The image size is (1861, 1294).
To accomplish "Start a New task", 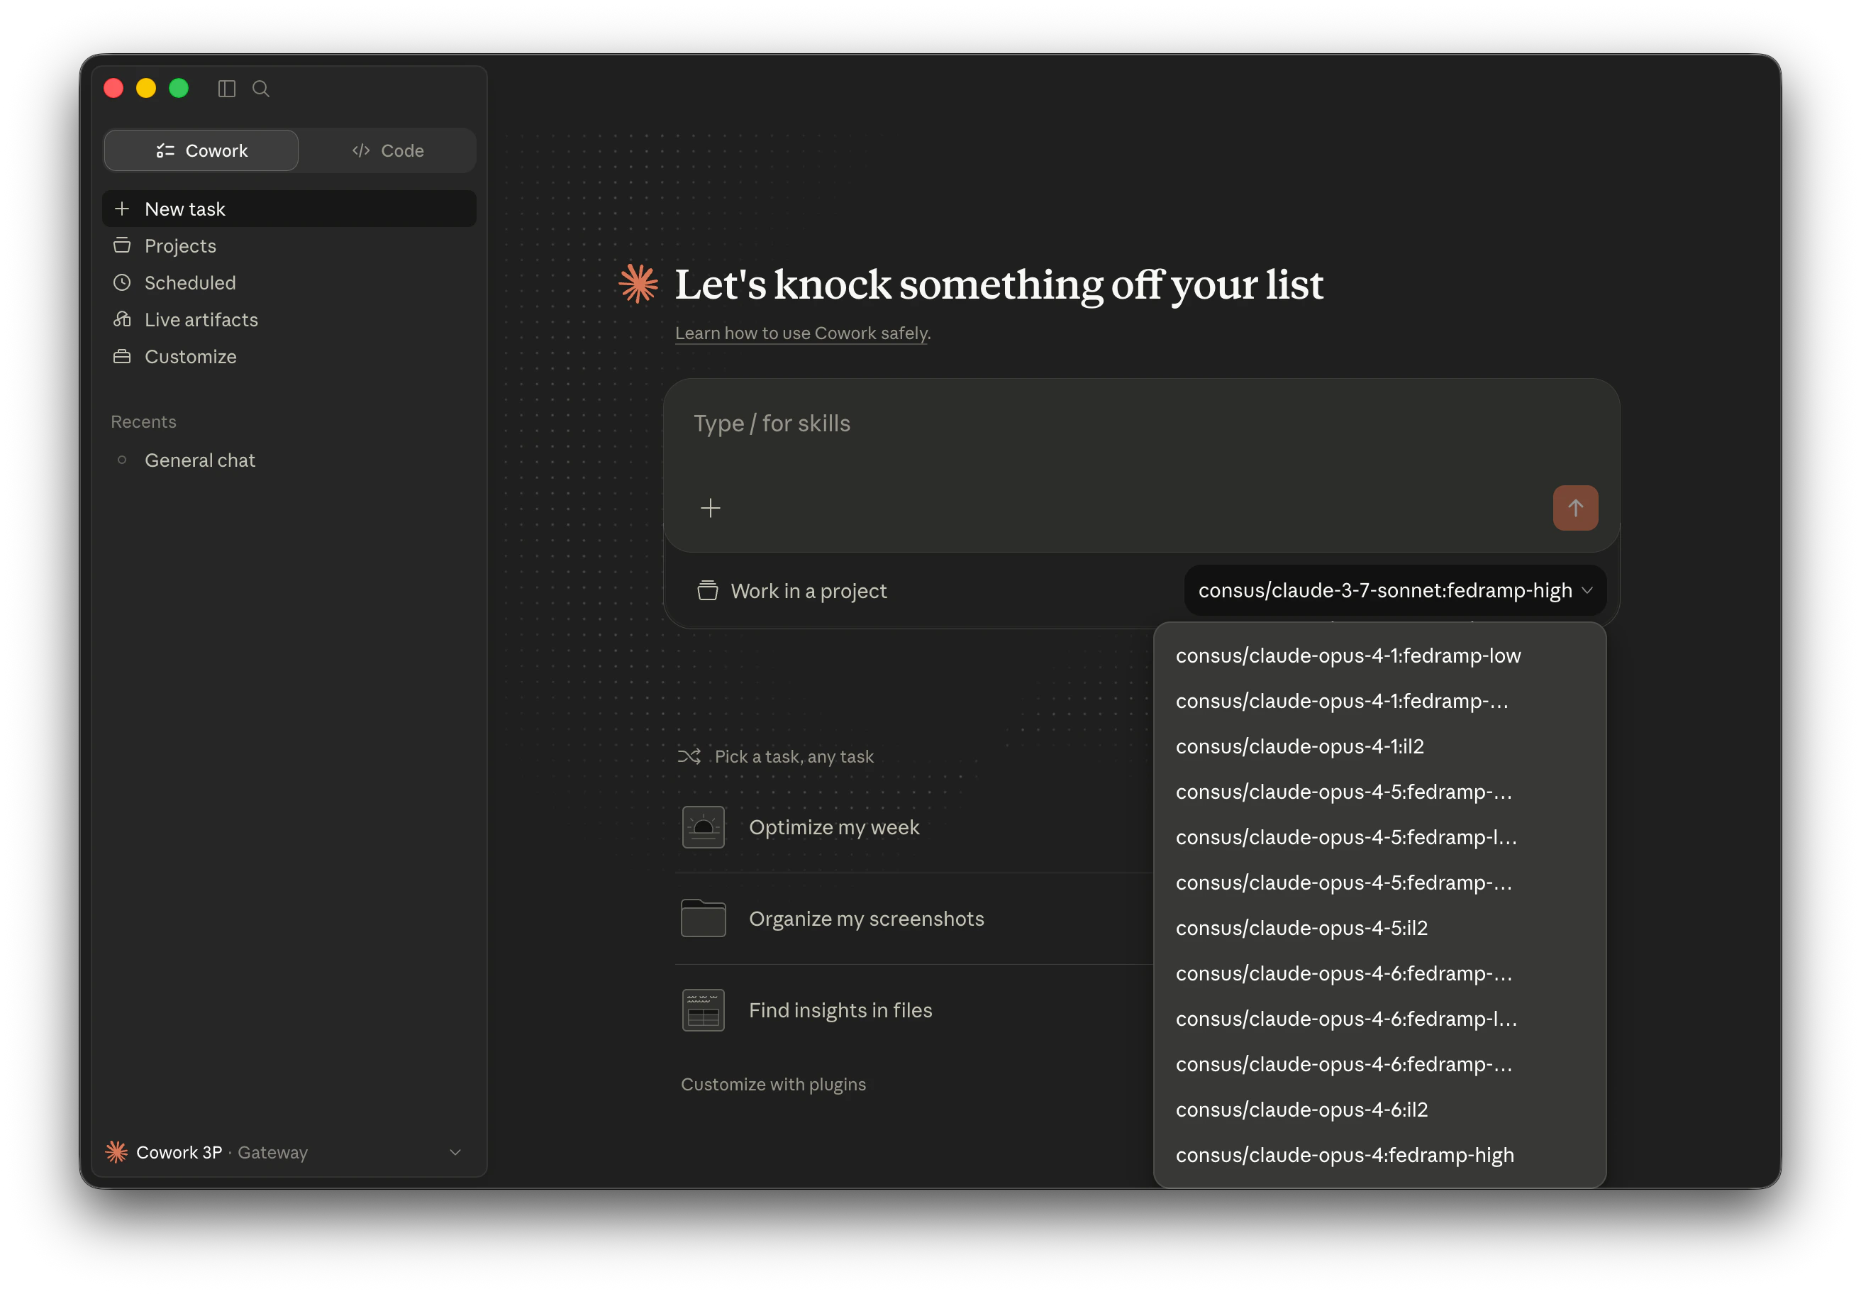I will tap(289, 209).
